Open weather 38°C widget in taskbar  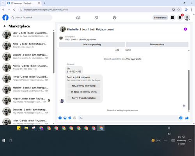click(x=156, y=140)
